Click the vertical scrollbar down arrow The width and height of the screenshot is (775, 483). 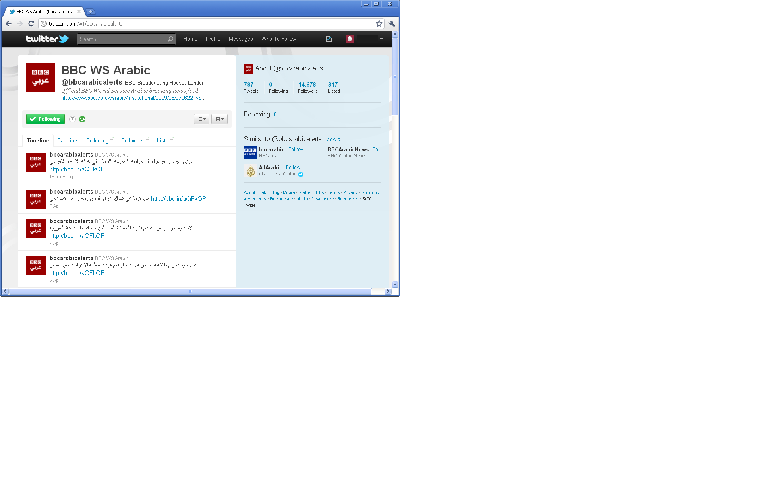[395, 284]
